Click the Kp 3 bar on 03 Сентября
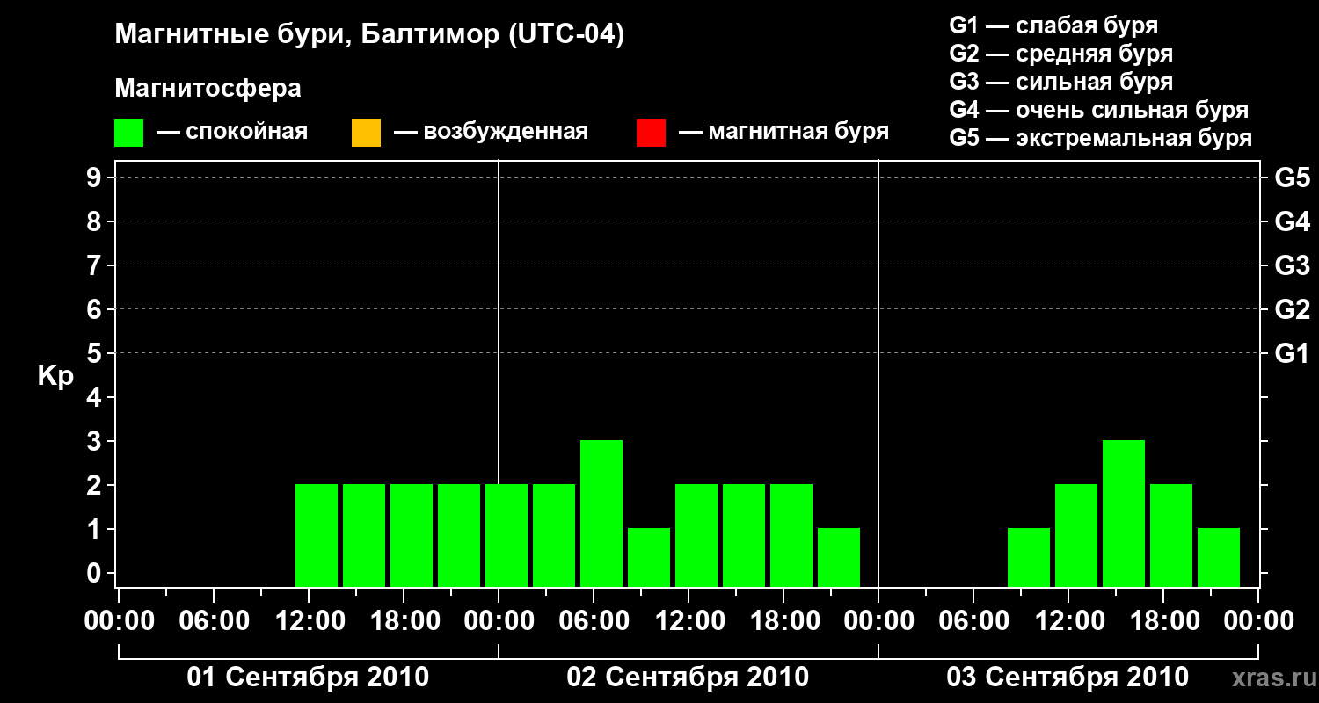The height and width of the screenshot is (703, 1319). (x=1124, y=513)
